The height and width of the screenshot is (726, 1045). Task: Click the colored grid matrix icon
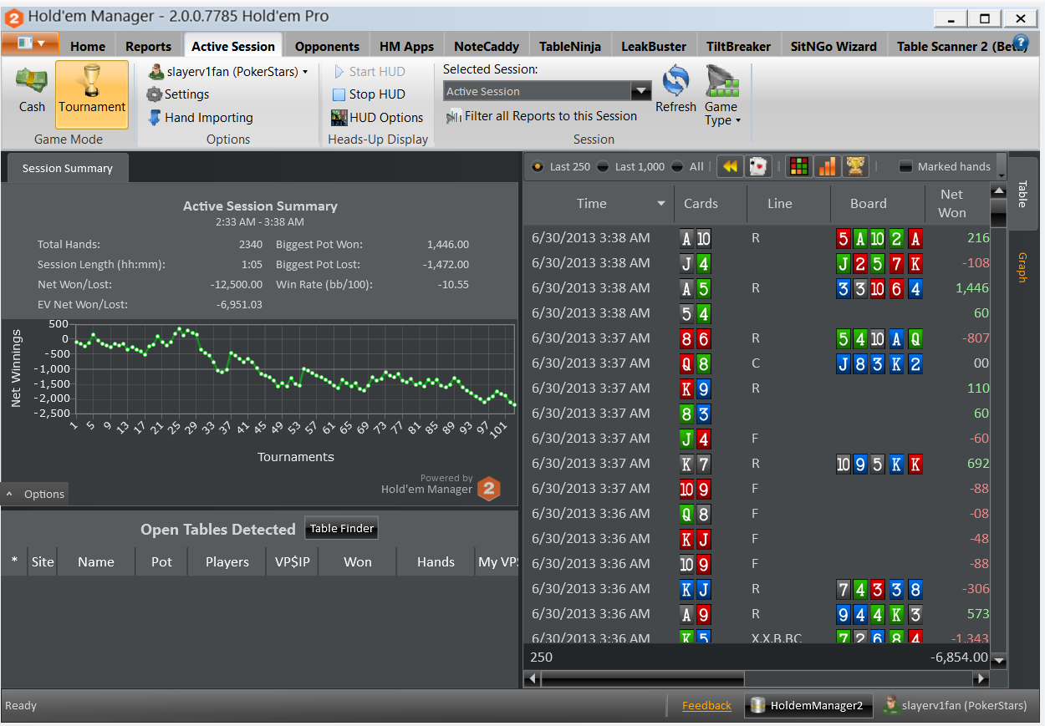pos(799,166)
